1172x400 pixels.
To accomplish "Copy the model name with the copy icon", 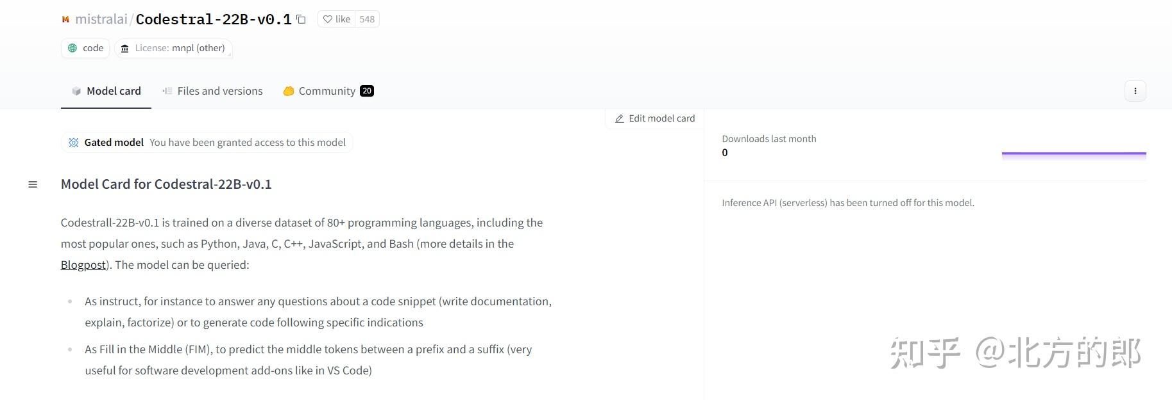I will pos(301,19).
